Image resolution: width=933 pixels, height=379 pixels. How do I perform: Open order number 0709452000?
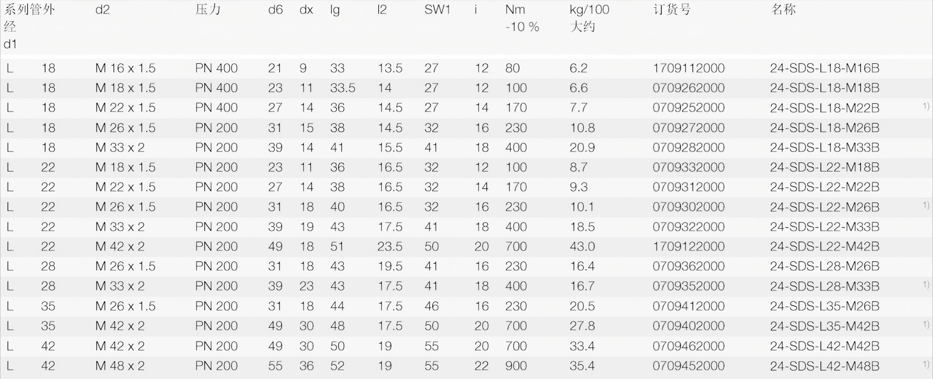pos(688,366)
